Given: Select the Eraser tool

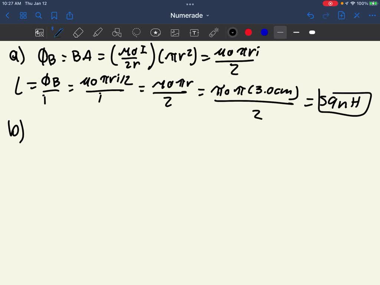Looking at the screenshot, I should [78, 33].
